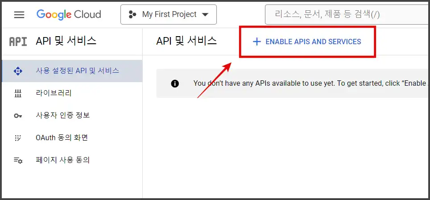Click the project hexagon dots icon
Viewport: 430px width, 200px height.
(133, 15)
